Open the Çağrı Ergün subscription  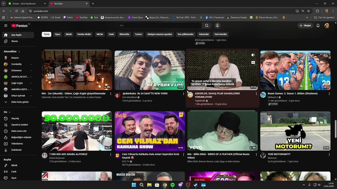click(x=18, y=83)
